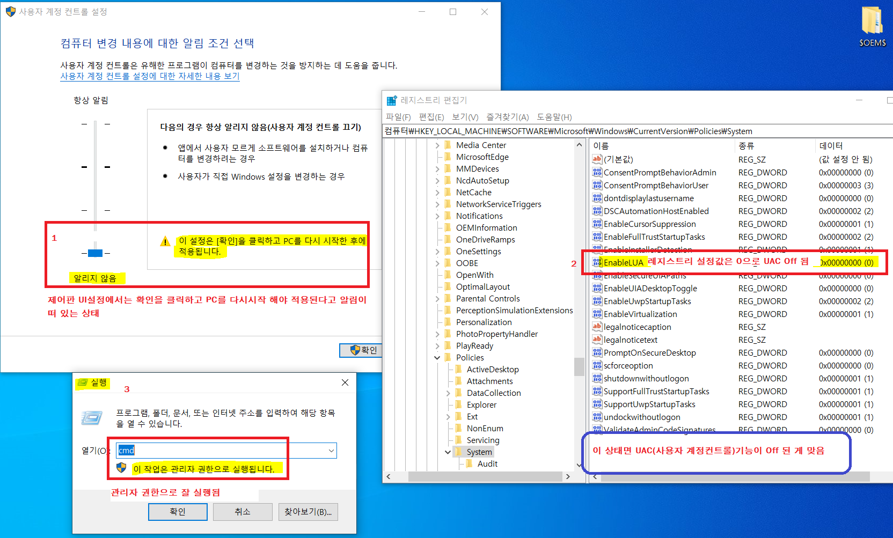This screenshot has height=538, width=893.
Task: Expand the Parental Controls tree node
Action: [x=437, y=298]
